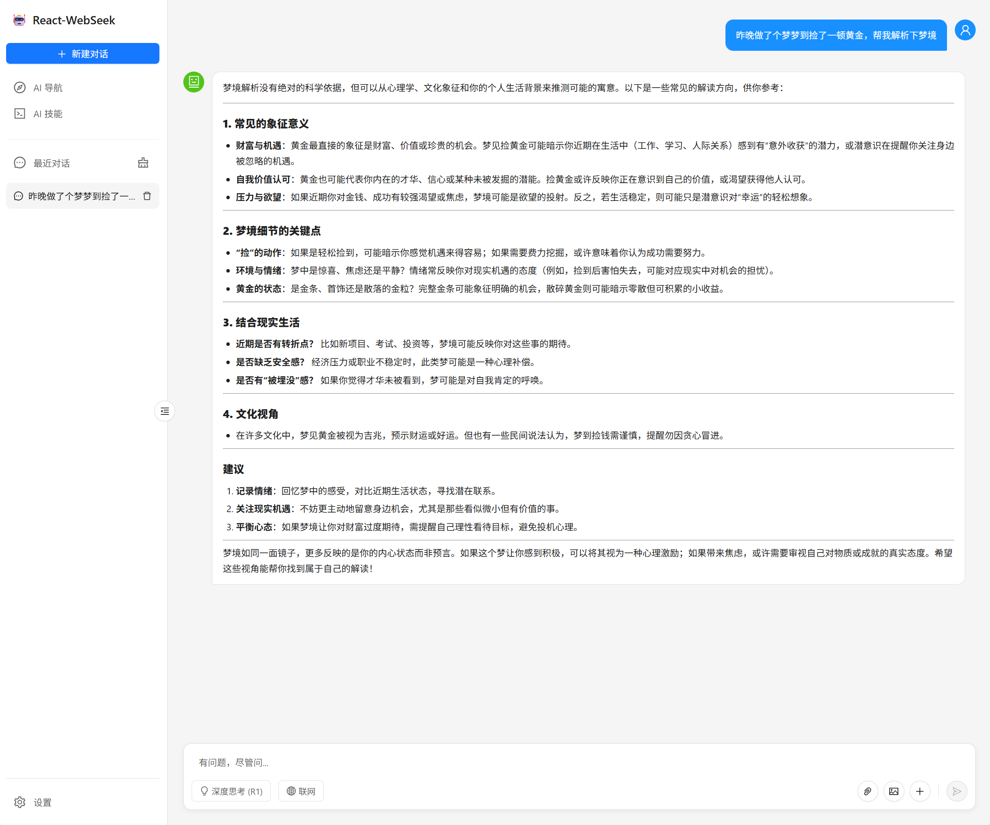Open 设置 at the bottom left

pyautogui.click(x=33, y=802)
